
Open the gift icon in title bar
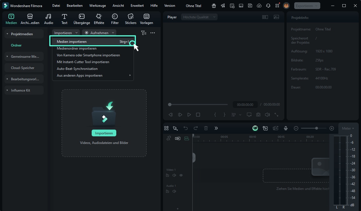(x=214, y=6)
